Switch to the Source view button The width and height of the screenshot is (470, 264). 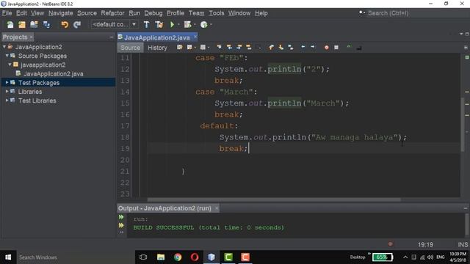[130, 48]
